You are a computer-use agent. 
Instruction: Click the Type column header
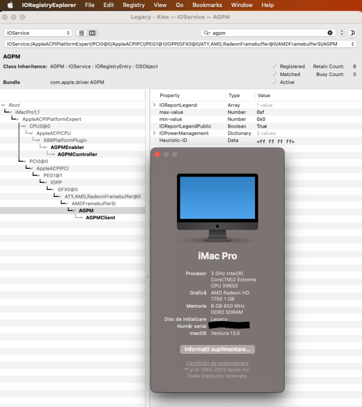pos(234,96)
